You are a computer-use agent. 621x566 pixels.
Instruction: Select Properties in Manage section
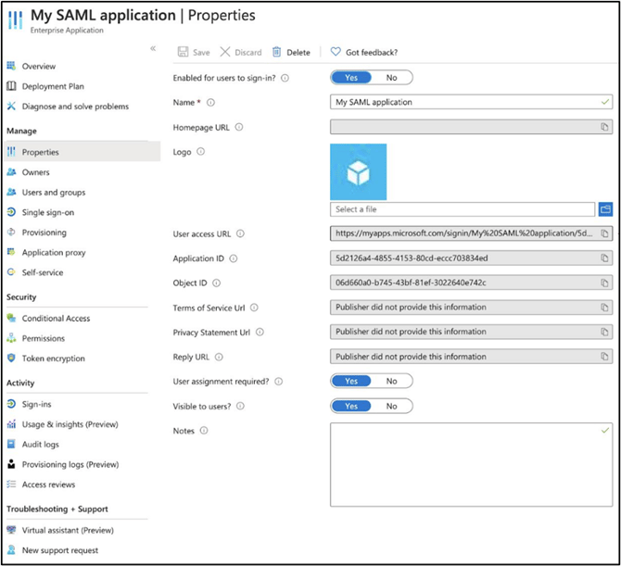pyautogui.click(x=82, y=152)
